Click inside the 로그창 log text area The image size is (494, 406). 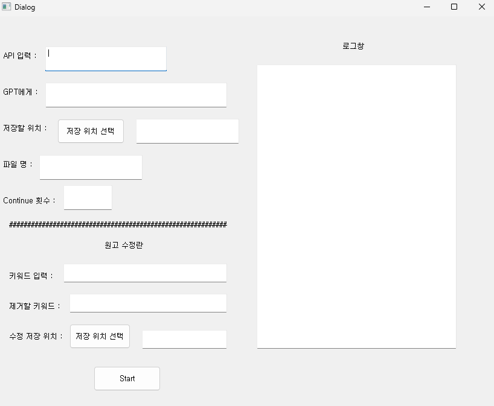(356, 206)
